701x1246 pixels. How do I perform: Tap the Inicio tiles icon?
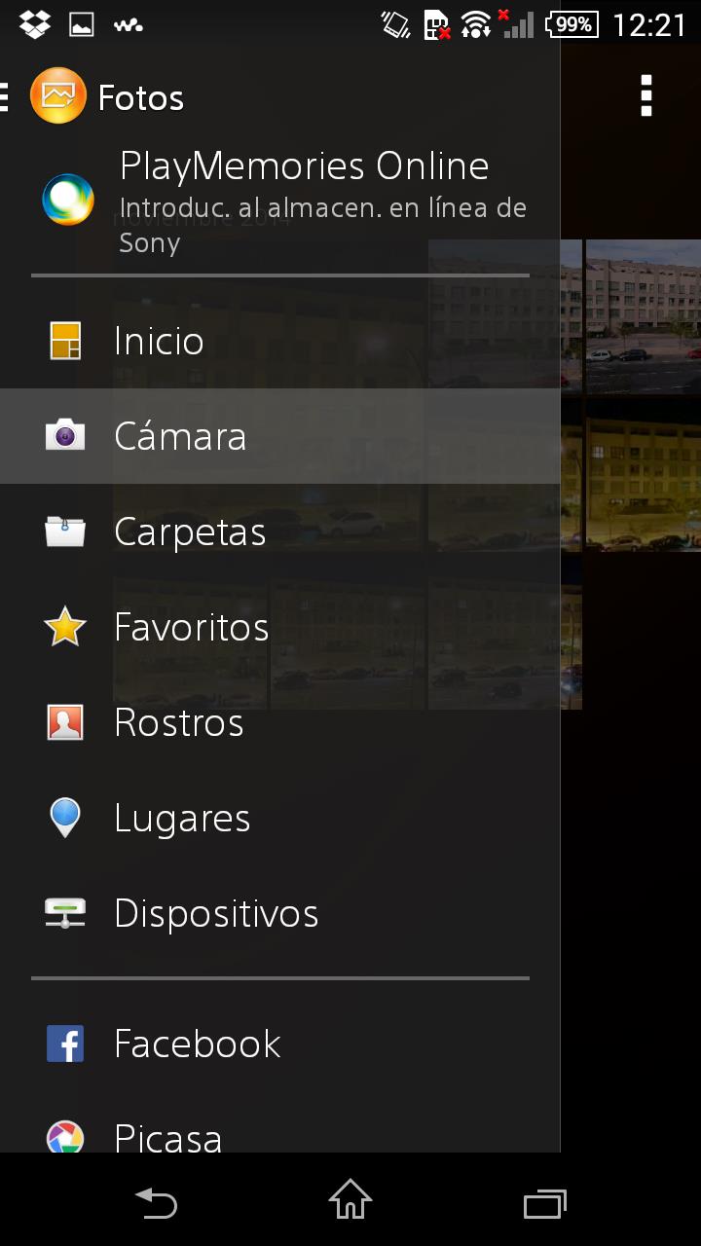(65, 341)
